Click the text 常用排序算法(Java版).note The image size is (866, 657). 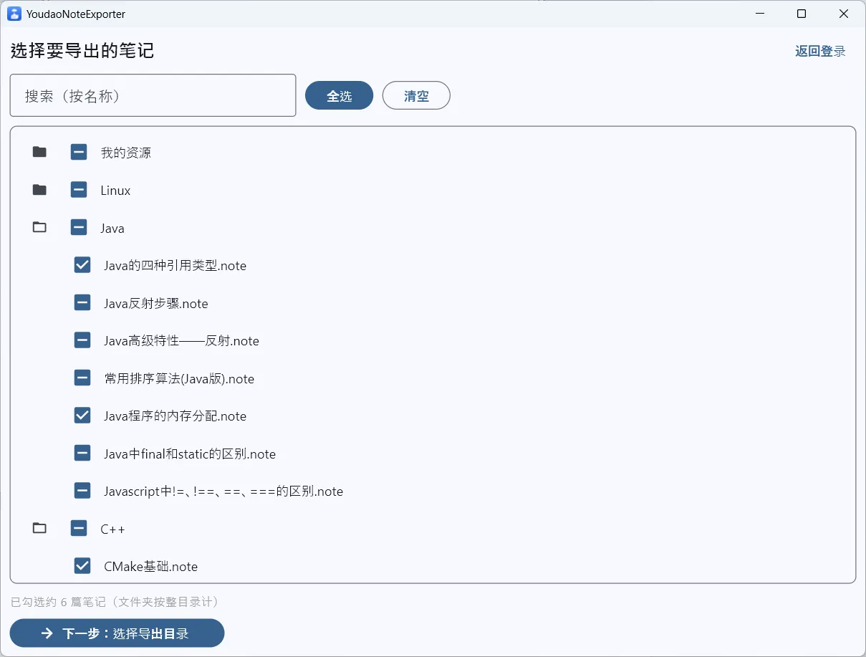(179, 379)
